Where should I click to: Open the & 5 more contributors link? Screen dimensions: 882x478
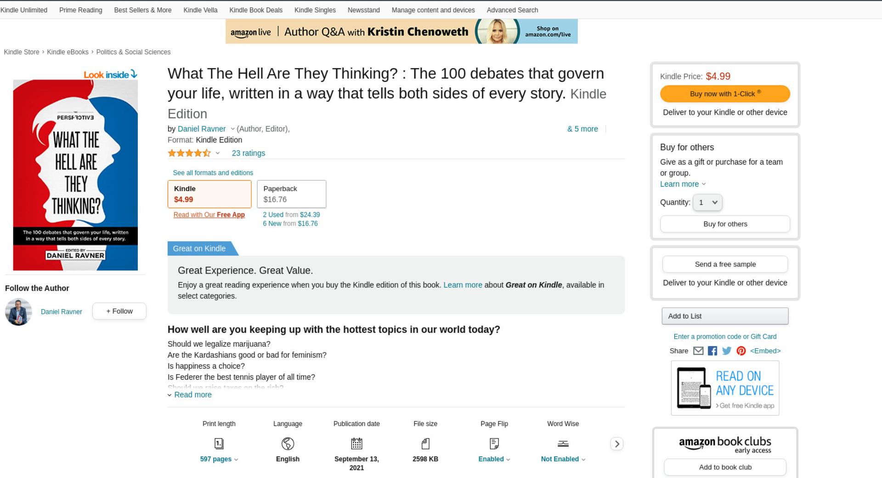(582, 129)
